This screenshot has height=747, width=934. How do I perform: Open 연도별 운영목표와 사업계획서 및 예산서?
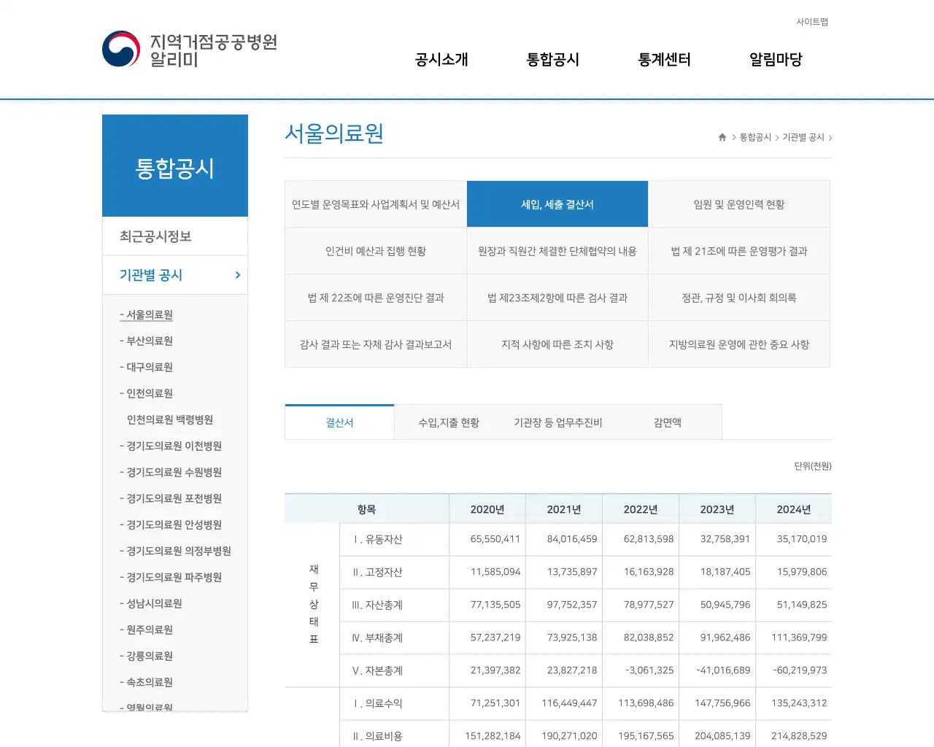[375, 204]
